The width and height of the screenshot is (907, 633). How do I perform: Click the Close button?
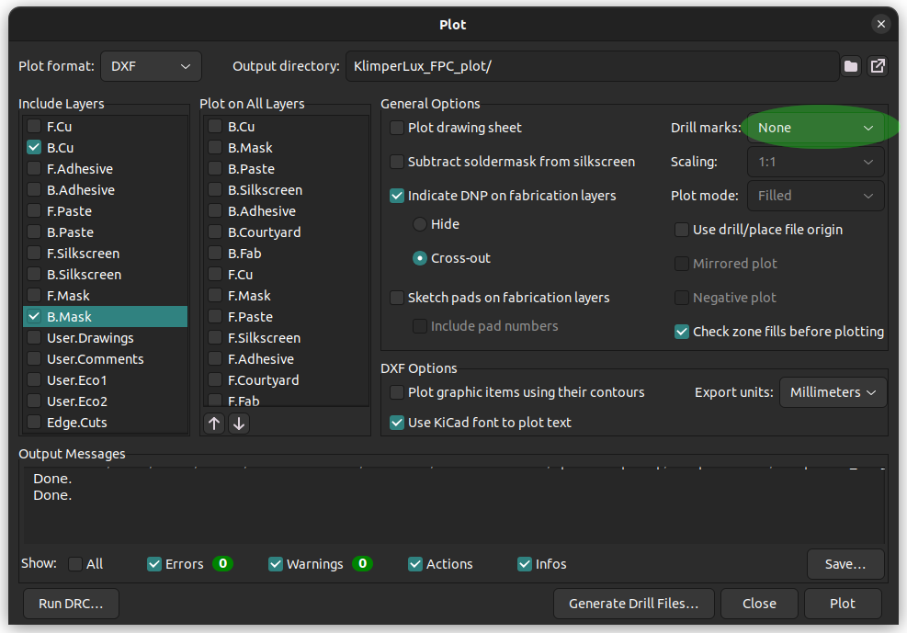pos(759,604)
